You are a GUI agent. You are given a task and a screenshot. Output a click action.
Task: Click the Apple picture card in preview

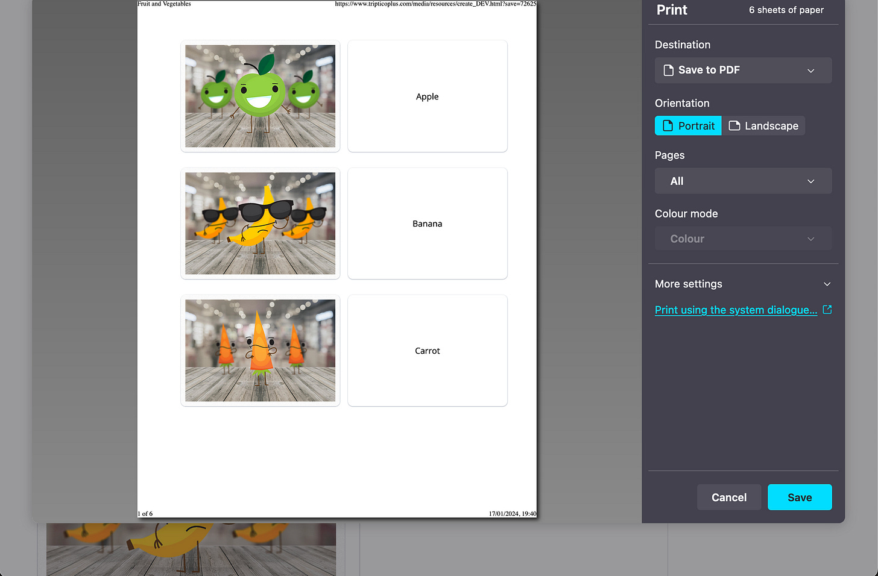point(260,96)
